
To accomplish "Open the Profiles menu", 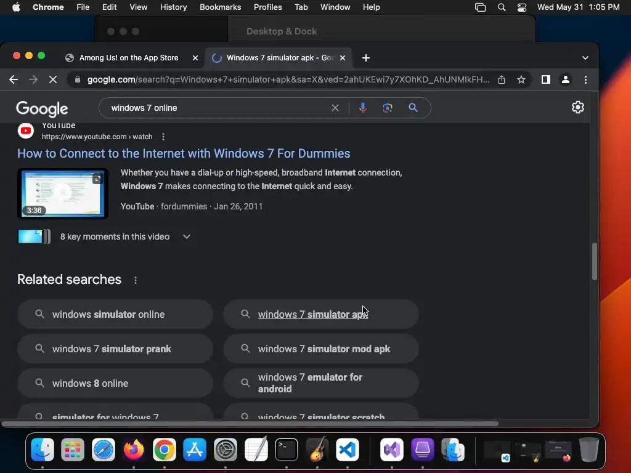I will click(267, 7).
